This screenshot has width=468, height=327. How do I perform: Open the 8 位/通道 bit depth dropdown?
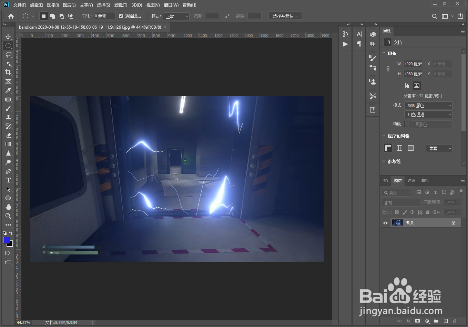pyautogui.click(x=428, y=115)
